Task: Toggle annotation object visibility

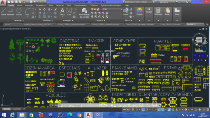Action: [x=169, y=109]
